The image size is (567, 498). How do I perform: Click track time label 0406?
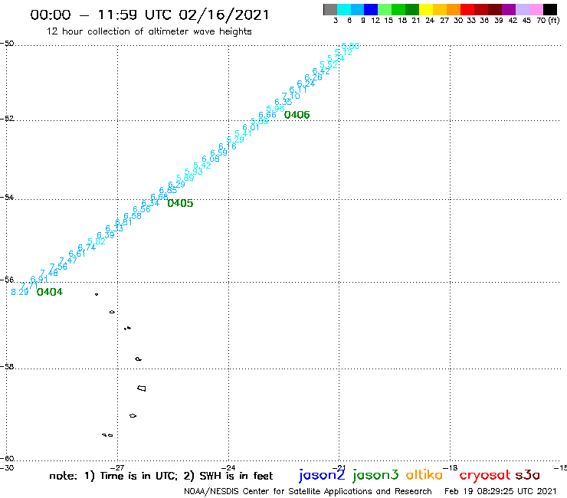297,115
